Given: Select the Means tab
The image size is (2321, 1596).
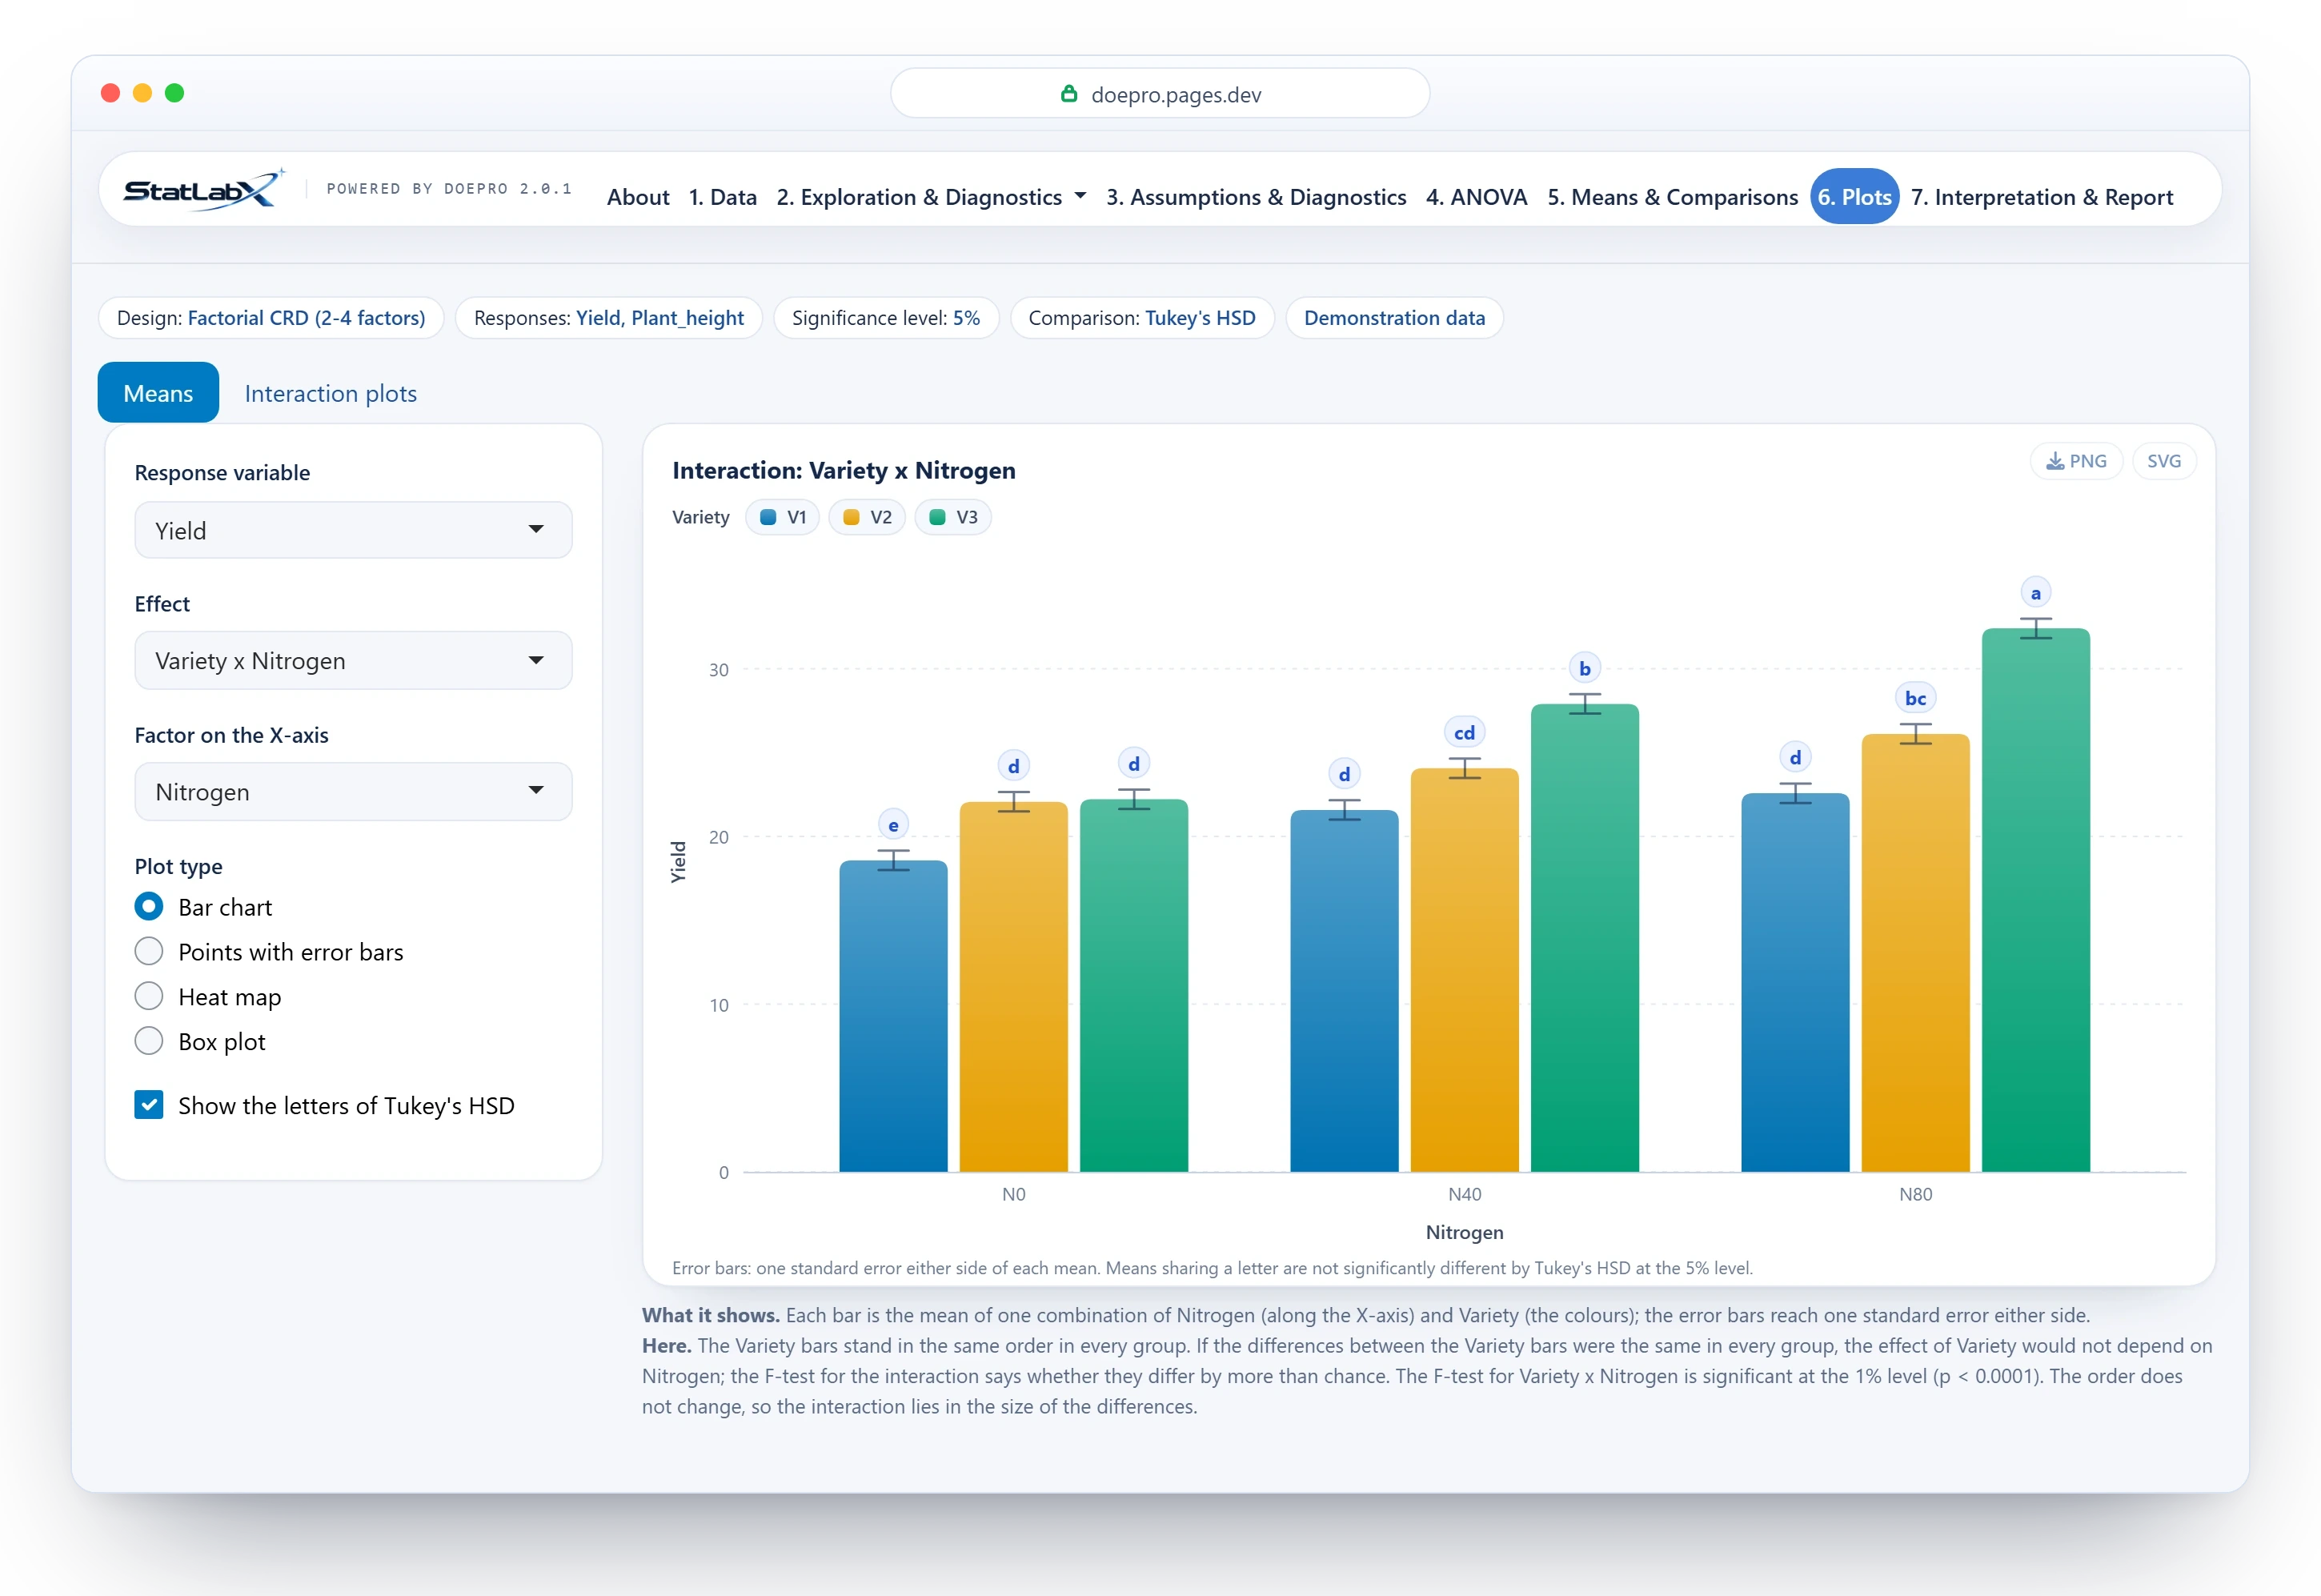Looking at the screenshot, I should (x=158, y=393).
